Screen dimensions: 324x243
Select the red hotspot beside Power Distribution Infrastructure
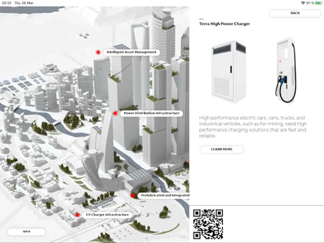pos(115,113)
